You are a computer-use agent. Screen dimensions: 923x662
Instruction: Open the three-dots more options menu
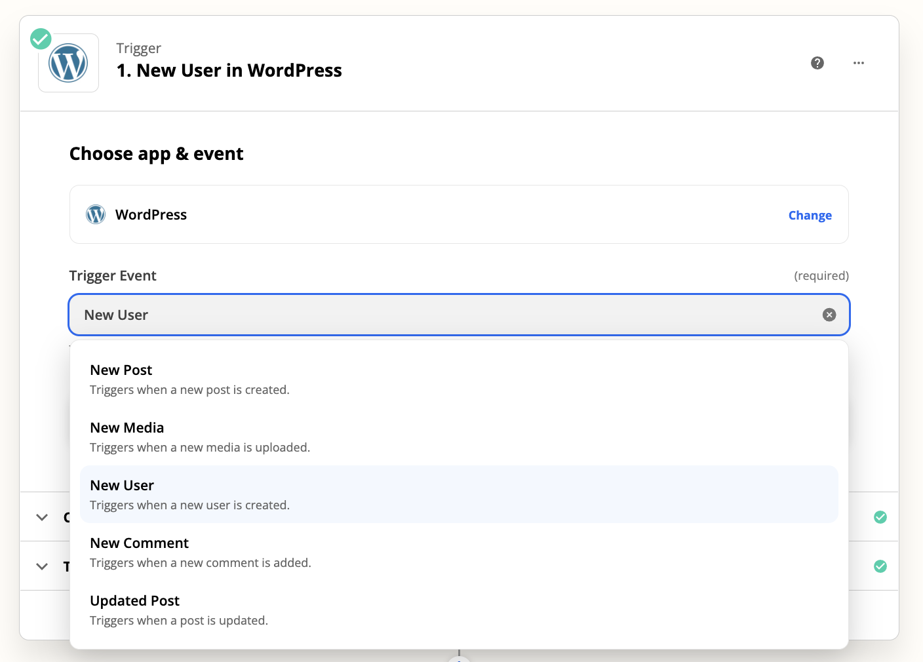point(858,63)
